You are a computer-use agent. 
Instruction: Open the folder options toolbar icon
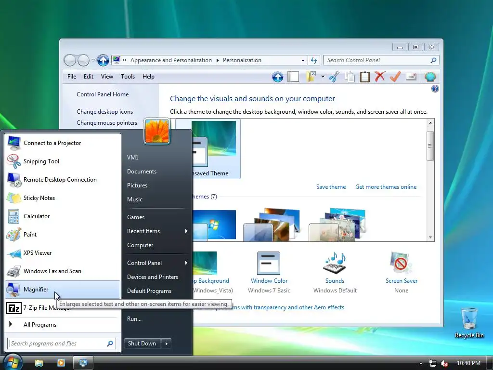pos(311,77)
